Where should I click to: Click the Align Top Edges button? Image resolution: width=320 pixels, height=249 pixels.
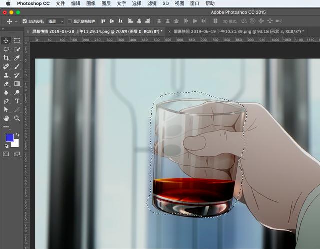click(103, 21)
